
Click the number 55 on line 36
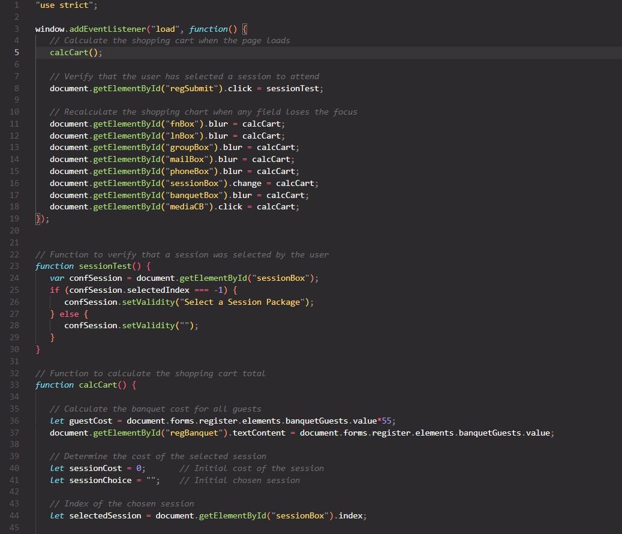click(x=390, y=421)
